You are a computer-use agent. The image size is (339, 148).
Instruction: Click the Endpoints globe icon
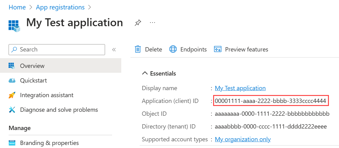[x=173, y=49]
